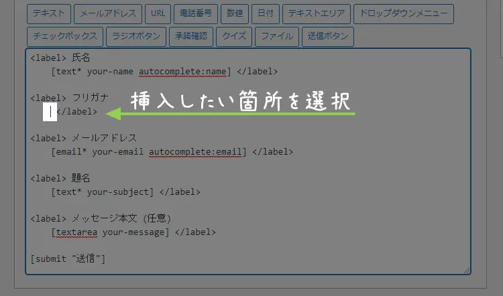Screen dimensions: 503x296
Task: Click the メッセージ本文 (任意) label line
Action: [x=101, y=218]
